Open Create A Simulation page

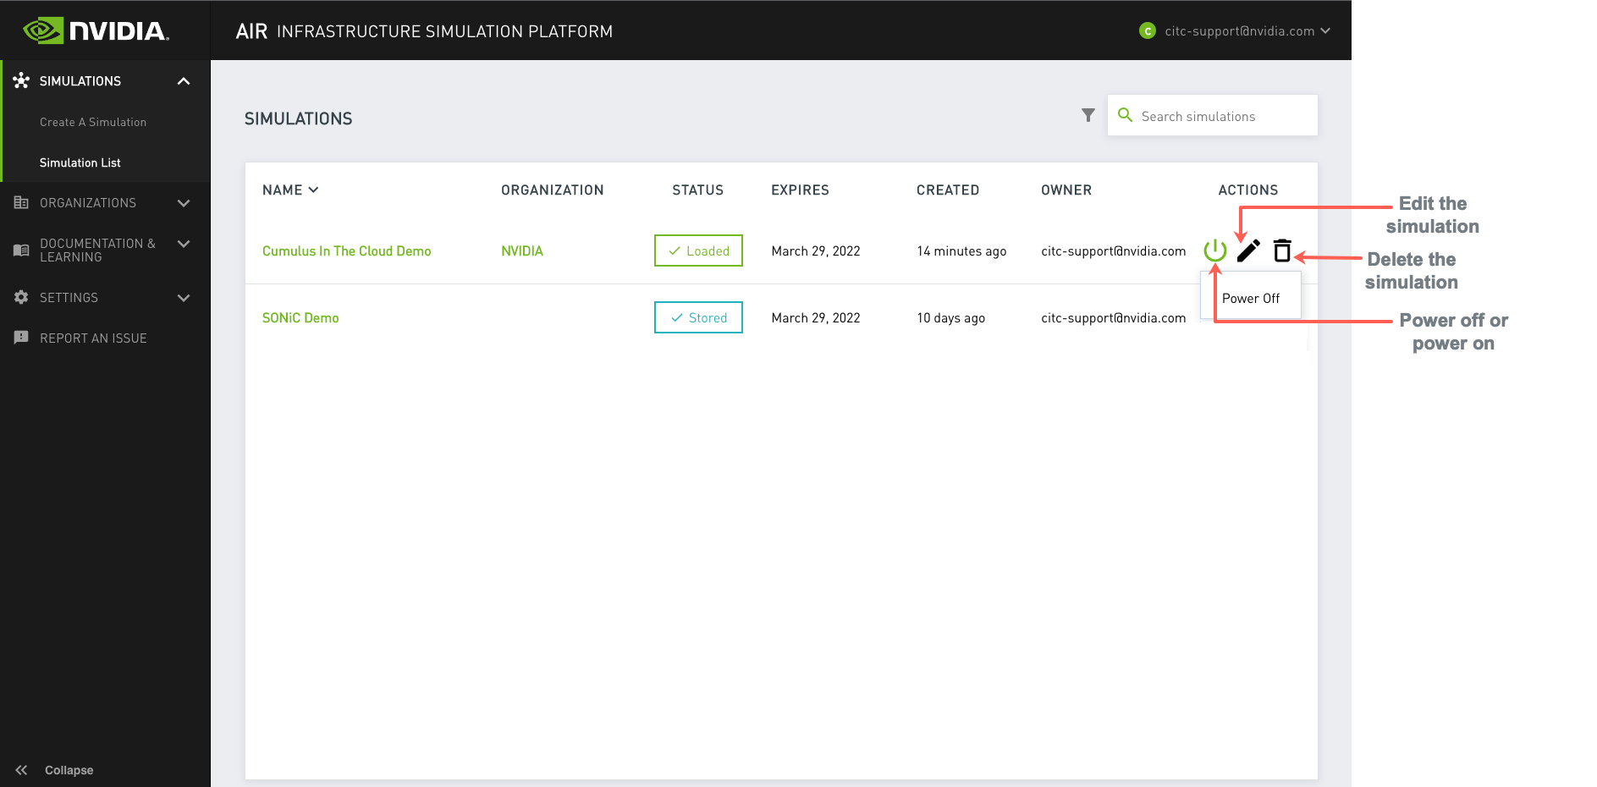click(93, 122)
